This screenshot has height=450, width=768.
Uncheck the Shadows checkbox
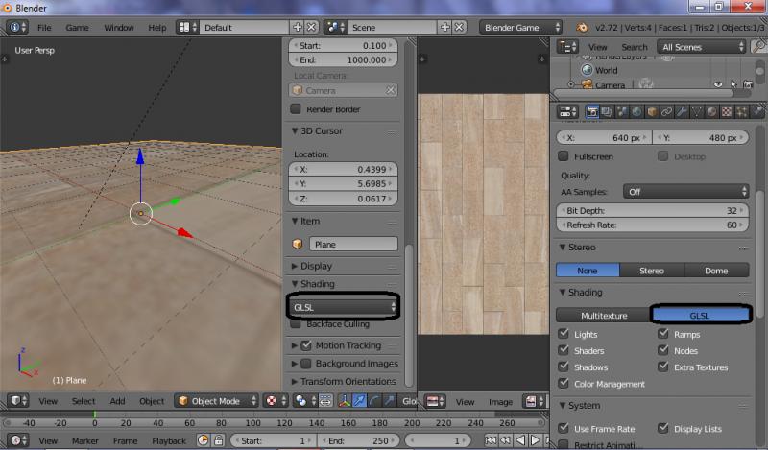pyautogui.click(x=564, y=367)
